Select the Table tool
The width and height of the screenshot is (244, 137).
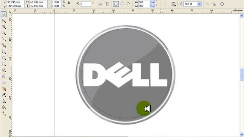click(3, 83)
